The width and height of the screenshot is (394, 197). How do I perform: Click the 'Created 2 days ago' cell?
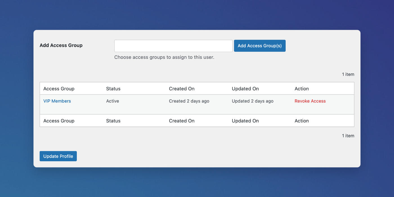[189, 101]
